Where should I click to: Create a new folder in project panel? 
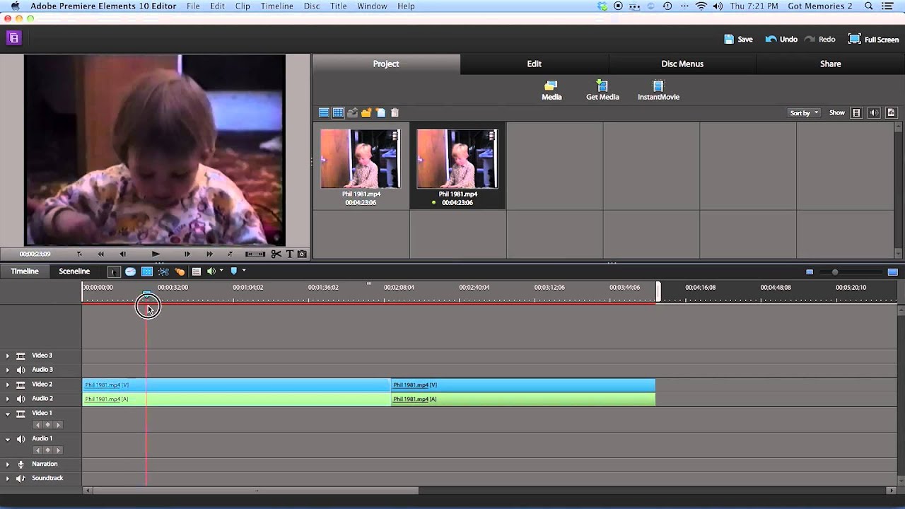tap(366, 112)
